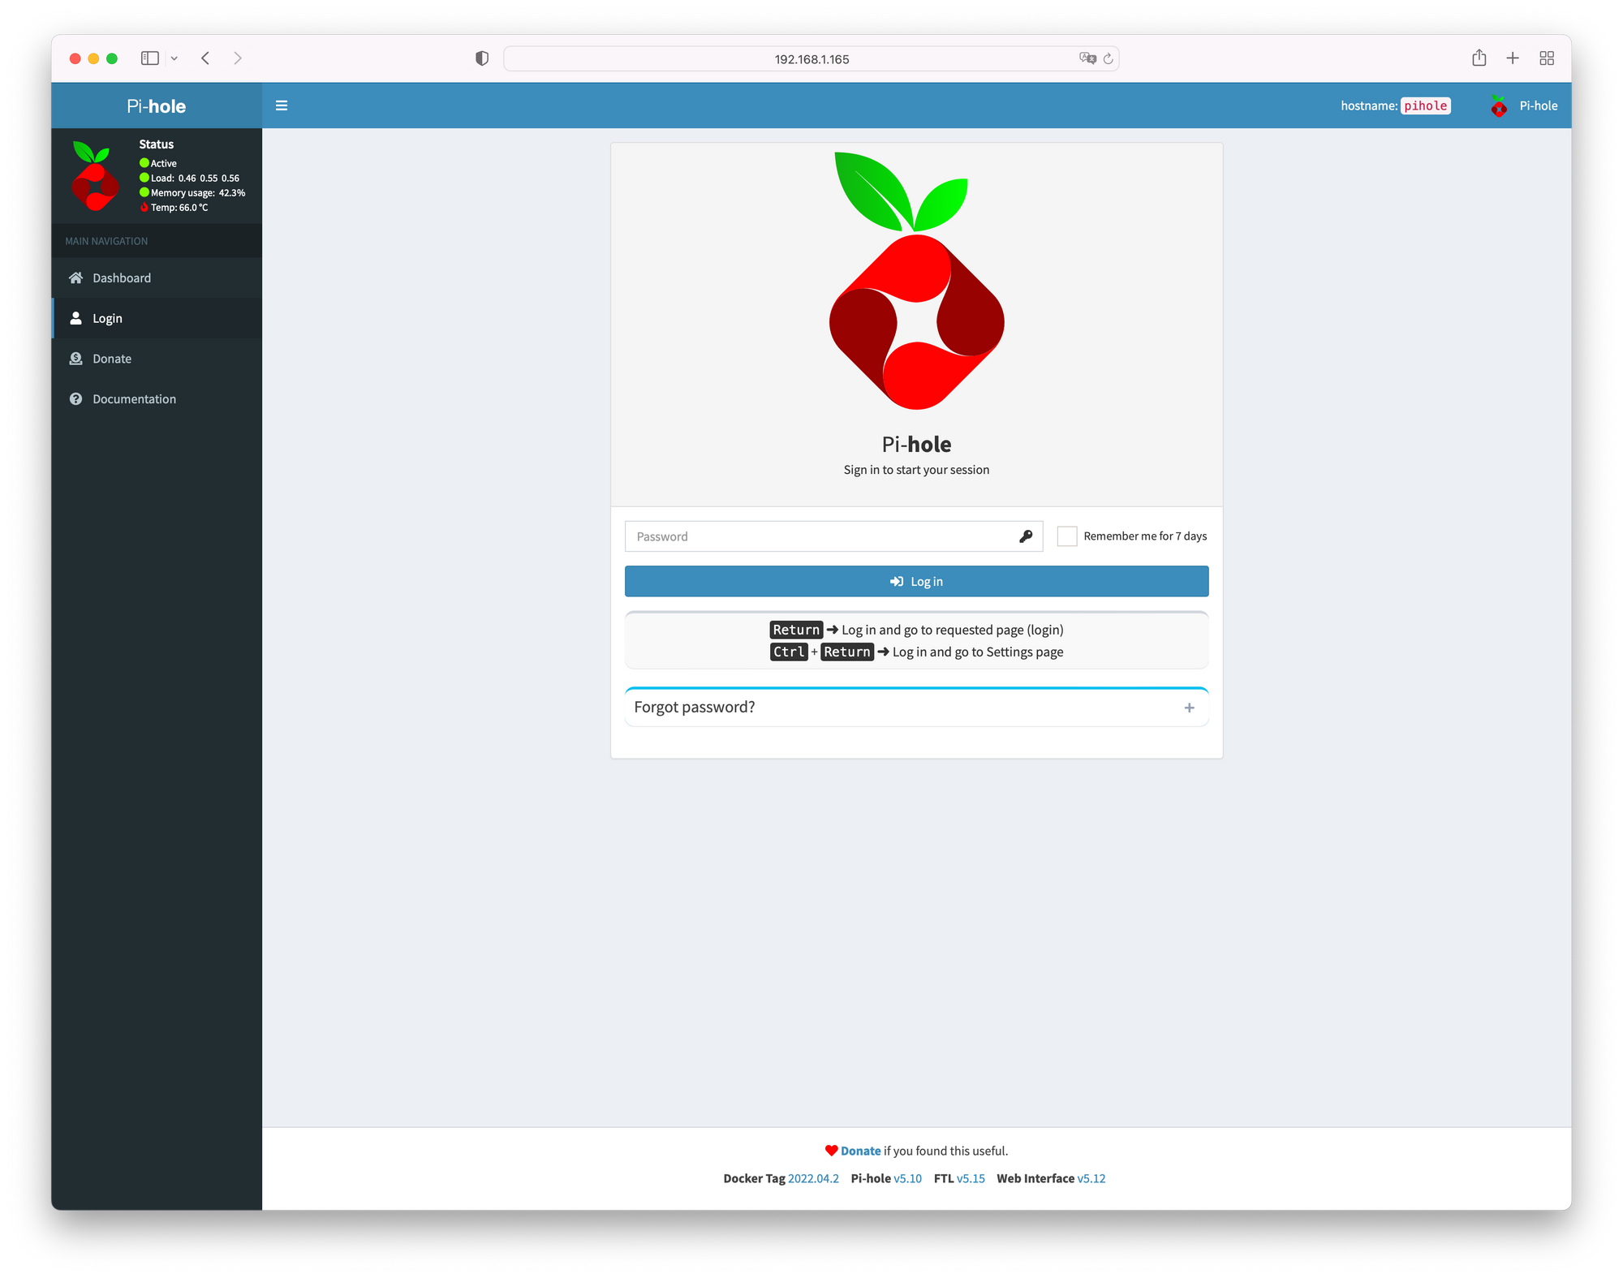Enable Remember me for 7 days checkbox
Viewport: 1623px width, 1278px height.
click(1067, 536)
